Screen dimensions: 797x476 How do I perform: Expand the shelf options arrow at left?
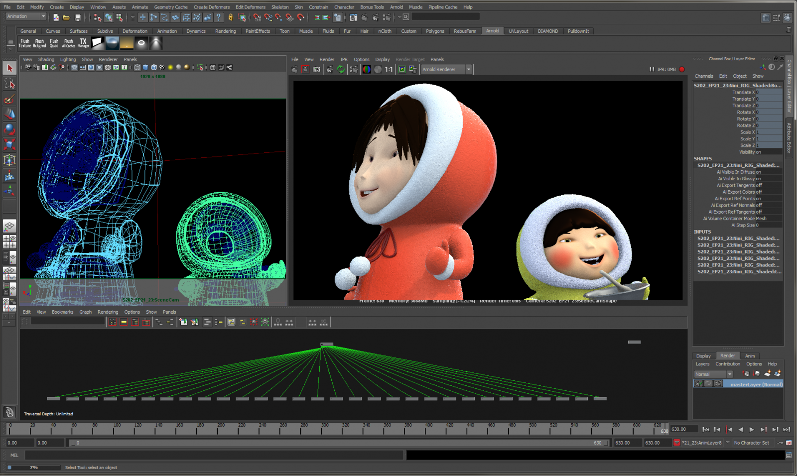point(10,49)
